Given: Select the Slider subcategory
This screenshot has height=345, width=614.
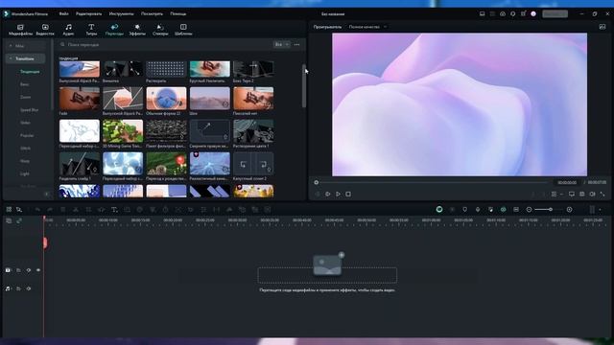Looking at the screenshot, I should click(x=25, y=123).
